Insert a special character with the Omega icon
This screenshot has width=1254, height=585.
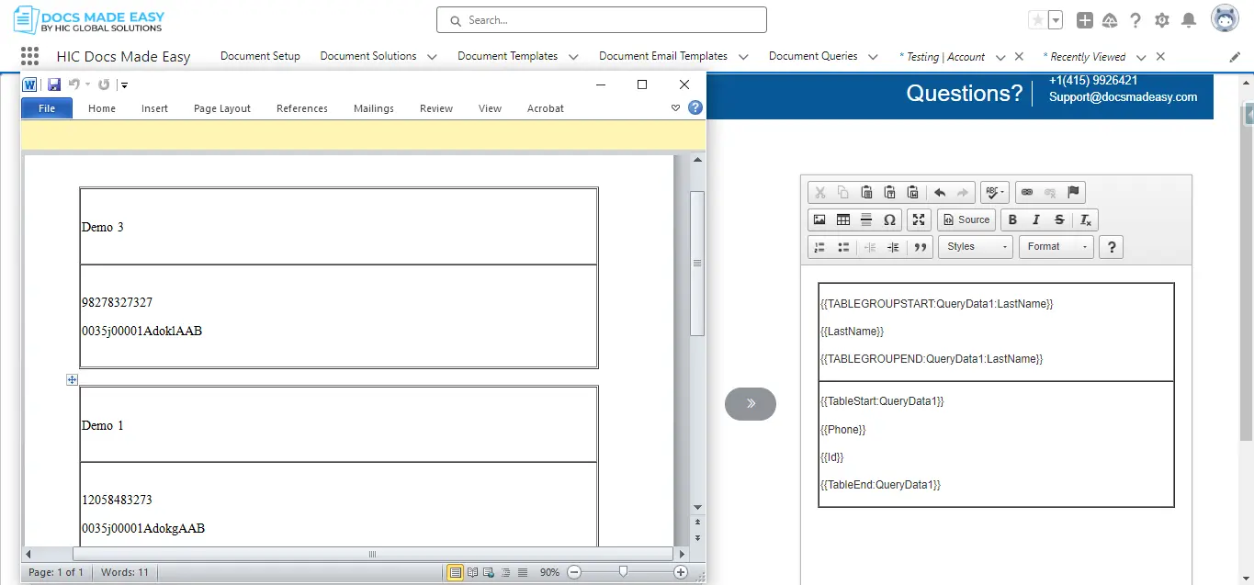[x=889, y=220]
